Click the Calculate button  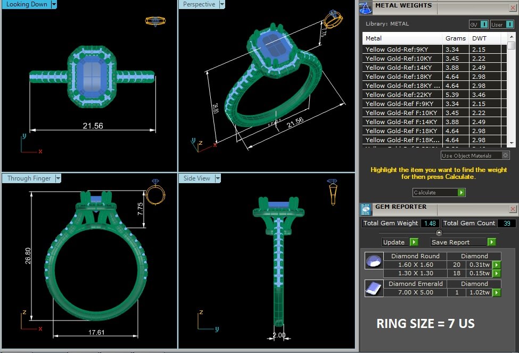point(435,193)
